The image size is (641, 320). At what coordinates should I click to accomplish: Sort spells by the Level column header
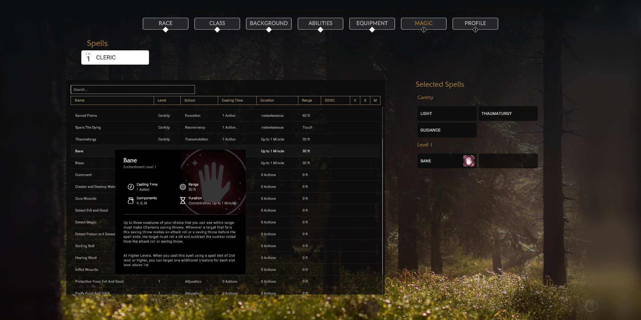click(167, 100)
